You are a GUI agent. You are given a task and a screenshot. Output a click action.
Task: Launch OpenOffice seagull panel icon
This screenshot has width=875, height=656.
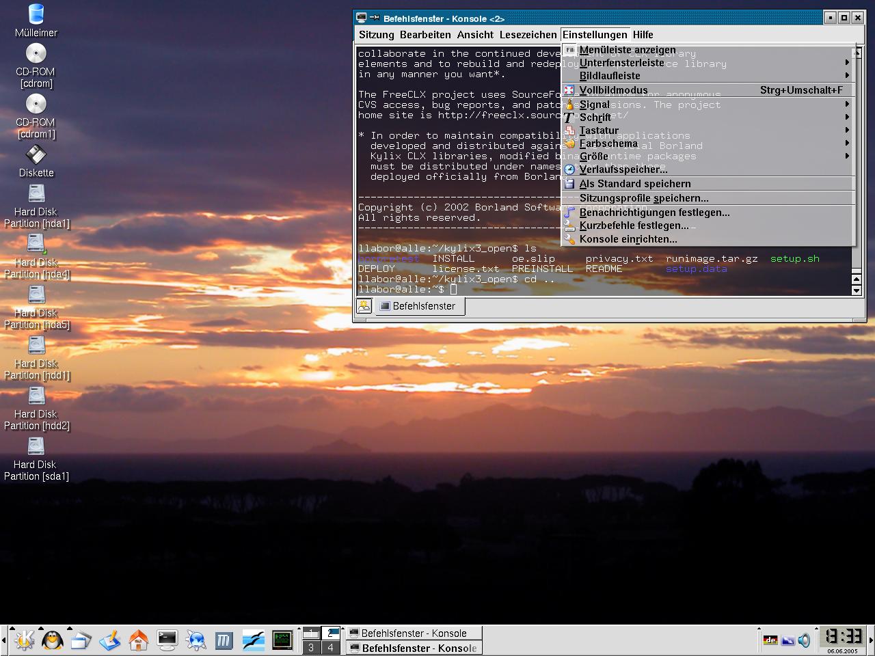tap(254, 640)
